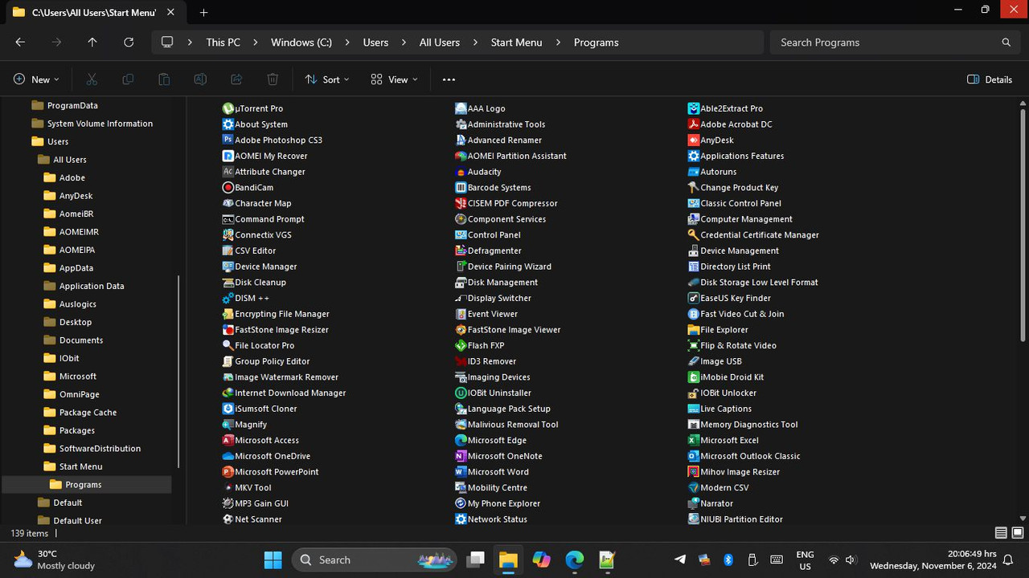The width and height of the screenshot is (1029, 578).
Task: Select the Command Prompt shortcut icon
Action: pyautogui.click(x=228, y=219)
